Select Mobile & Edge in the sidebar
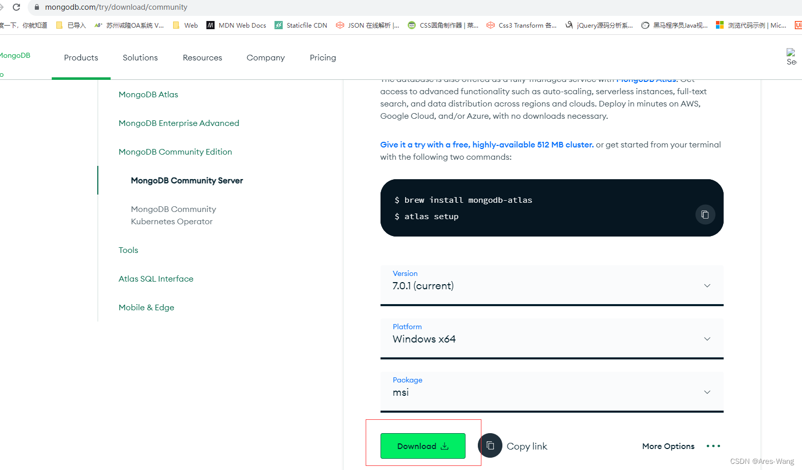 pyautogui.click(x=146, y=308)
